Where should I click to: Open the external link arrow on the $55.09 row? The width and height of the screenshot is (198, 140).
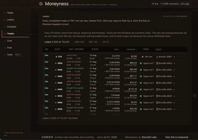pyautogui.click(x=174, y=109)
